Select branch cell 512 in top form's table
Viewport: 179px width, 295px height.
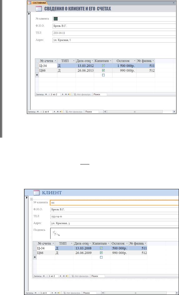tap(146, 70)
